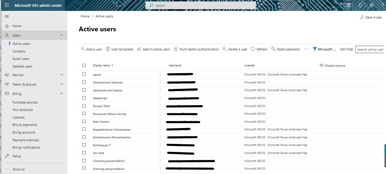Expand the Devices section chevron
The height and width of the screenshot is (174, 386).
coord(61,75)
